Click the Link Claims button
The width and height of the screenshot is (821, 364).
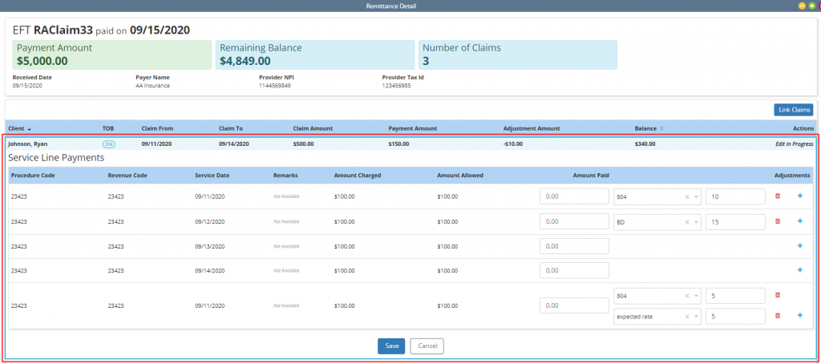click(x=793, y=110)
